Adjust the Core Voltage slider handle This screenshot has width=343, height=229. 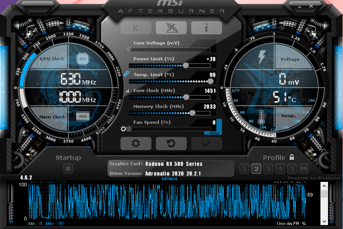pyautogui.click(x=129, y=50)
